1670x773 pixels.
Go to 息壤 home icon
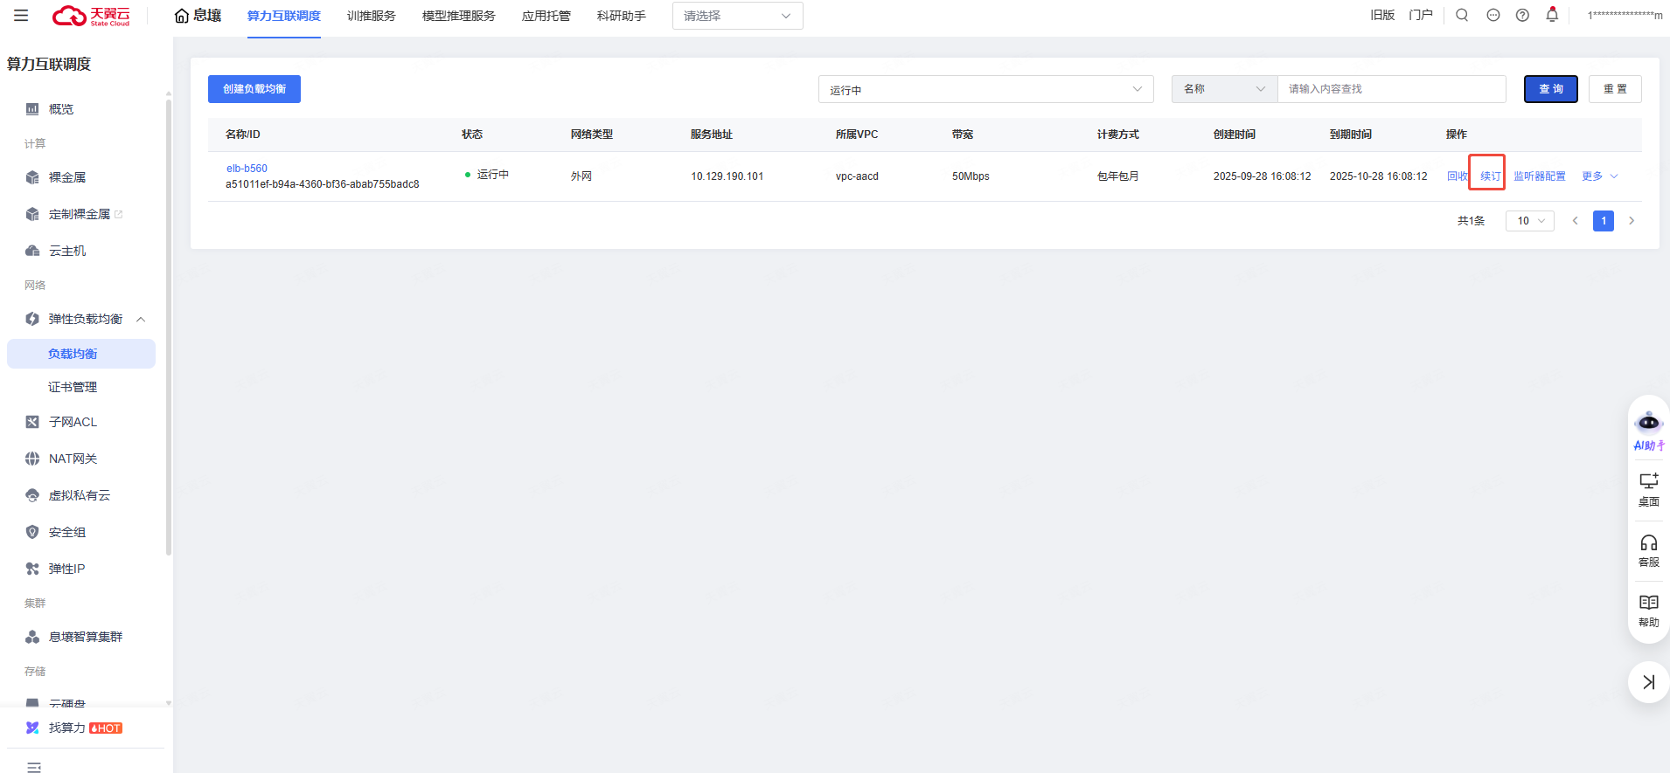(182, 16)
